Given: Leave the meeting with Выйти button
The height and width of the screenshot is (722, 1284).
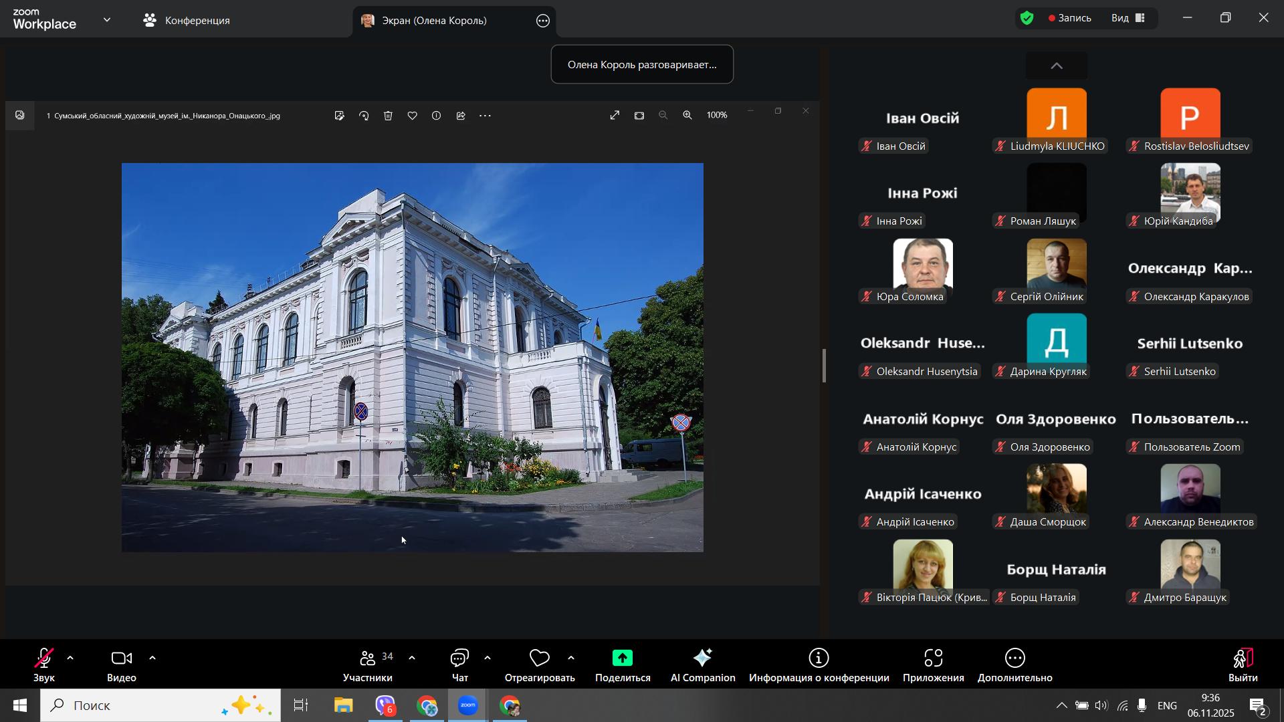Looking at the screenshot, I should pyautogui.click(x=1242, y=665).
